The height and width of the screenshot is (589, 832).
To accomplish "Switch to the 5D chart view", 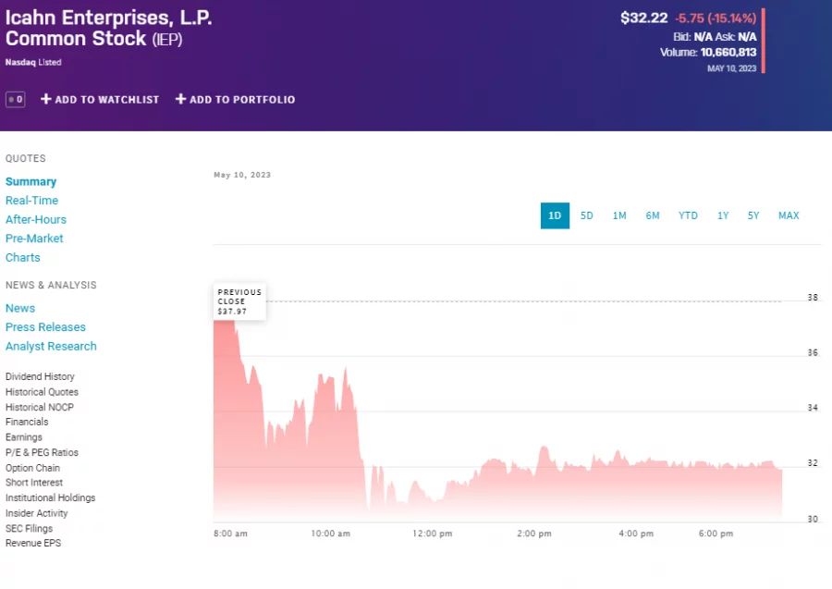I will coord(586,215).
